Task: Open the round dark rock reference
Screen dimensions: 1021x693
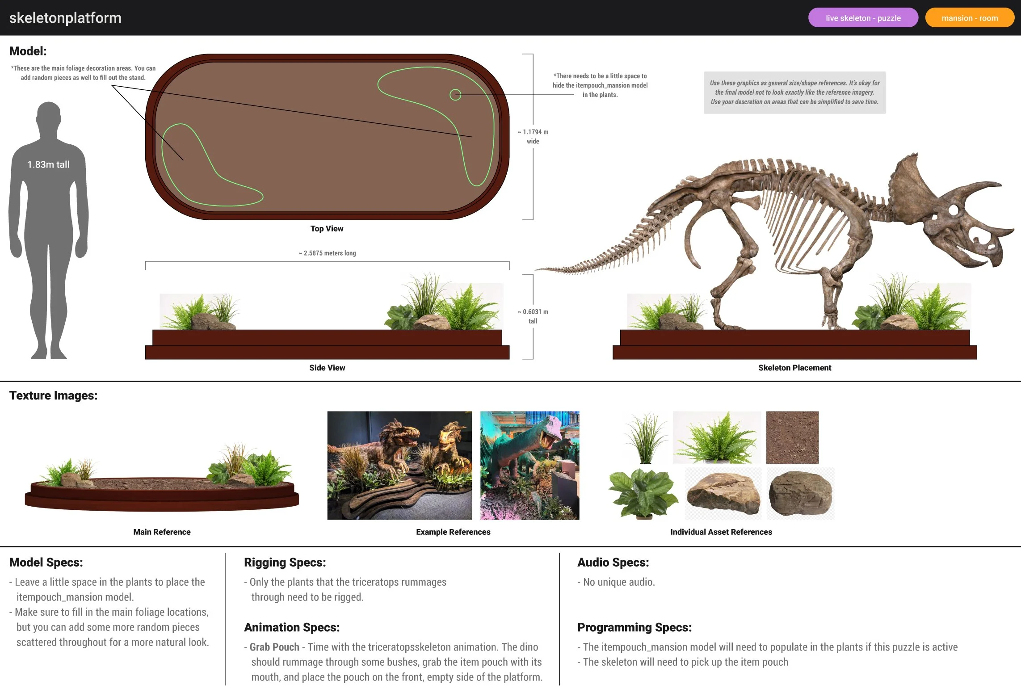Action: 800,493
